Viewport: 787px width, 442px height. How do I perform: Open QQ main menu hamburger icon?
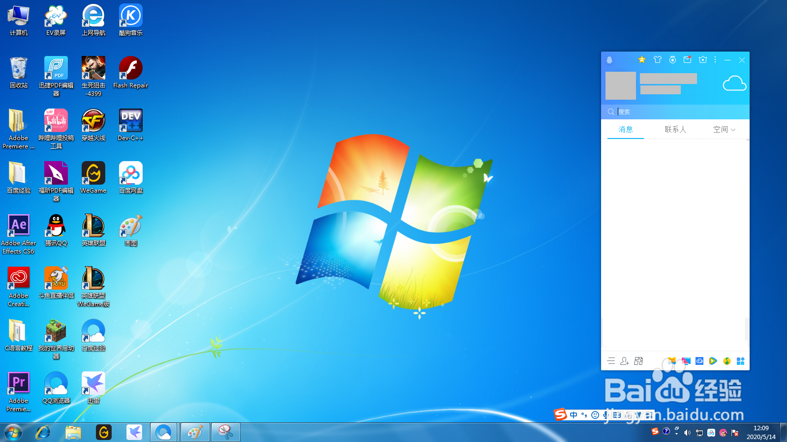pyautogui.click(x=611, y=361)
